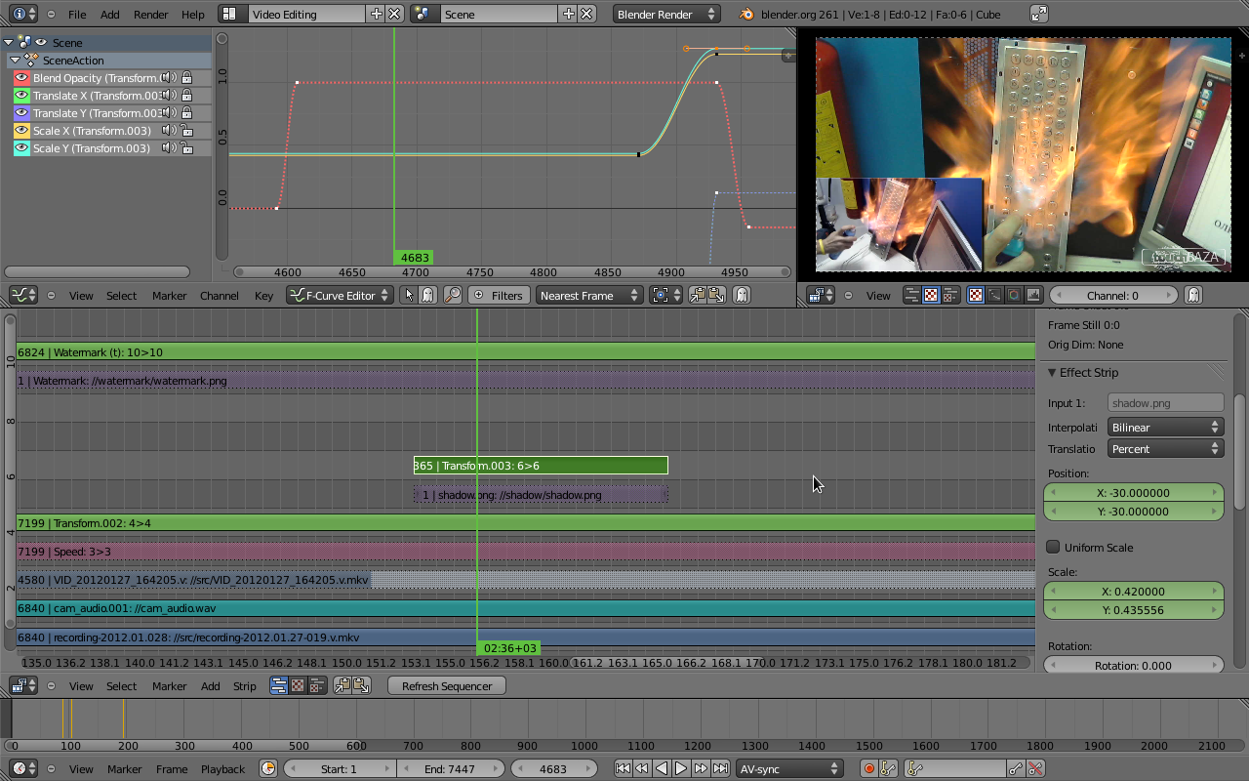The image size is (1249, 781).
Task: Jump to the first frame
Action: pyautogui.click(x=623, y=768)
